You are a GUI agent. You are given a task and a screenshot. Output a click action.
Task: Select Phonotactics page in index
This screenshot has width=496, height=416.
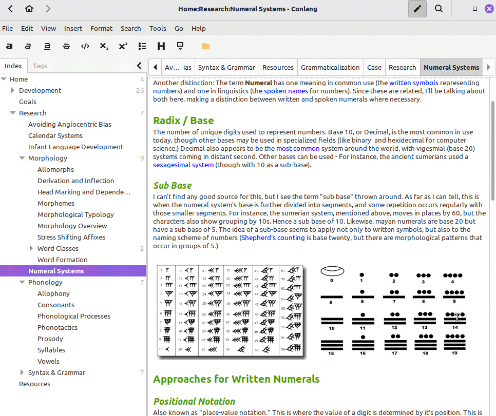coord(58,327)
